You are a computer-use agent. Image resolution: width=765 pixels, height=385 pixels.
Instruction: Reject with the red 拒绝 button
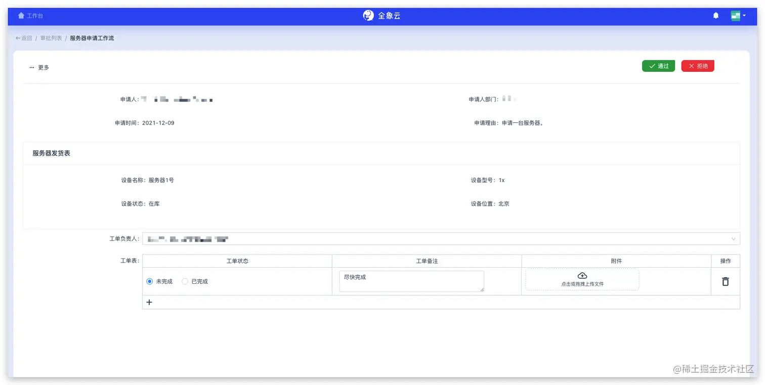(x=698, y=66)
